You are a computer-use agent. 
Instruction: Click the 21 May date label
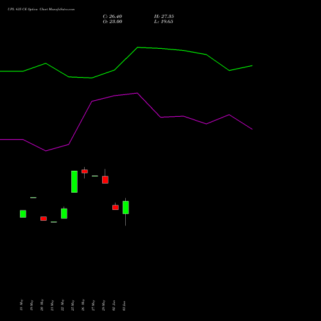[52, 305]
